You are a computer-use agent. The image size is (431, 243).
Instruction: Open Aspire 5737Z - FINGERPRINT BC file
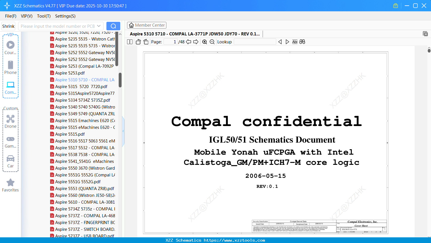click(x=83, y=223)
